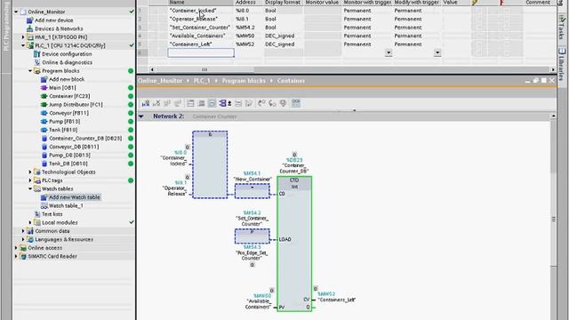
Task: Click the Close all networks icon
Action: [201, 103]
